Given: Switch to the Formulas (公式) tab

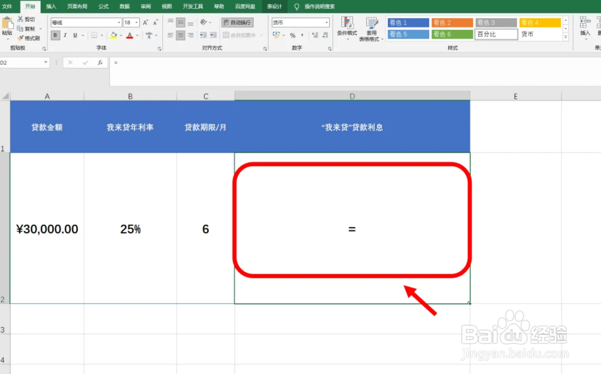Looking at the screenshot, I should (103, 7).
